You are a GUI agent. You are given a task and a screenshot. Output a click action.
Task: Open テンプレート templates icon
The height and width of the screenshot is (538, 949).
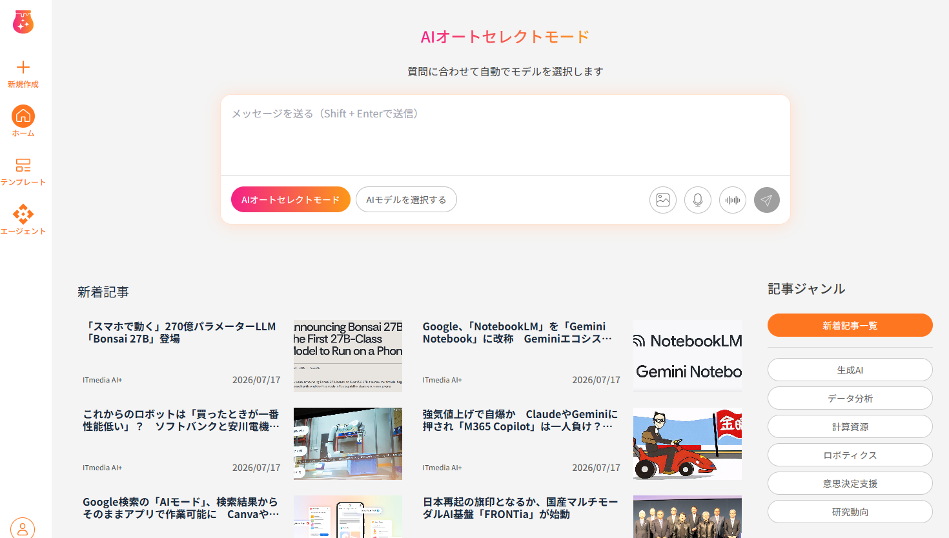click(x=23, y=165)
